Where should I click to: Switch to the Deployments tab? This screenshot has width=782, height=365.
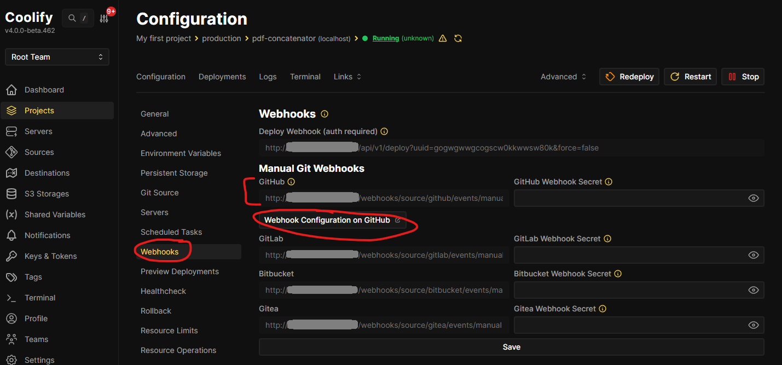click(x=222, y=77)
